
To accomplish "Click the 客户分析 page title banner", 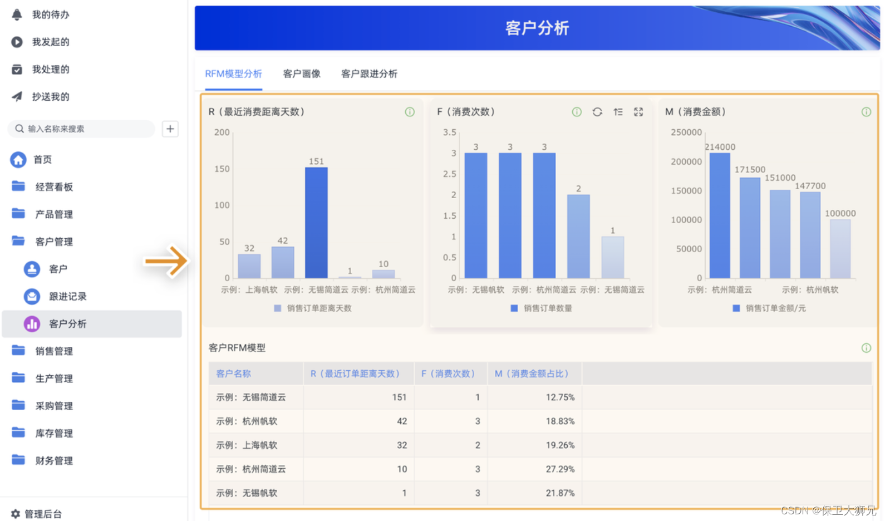I will point(537,28).
